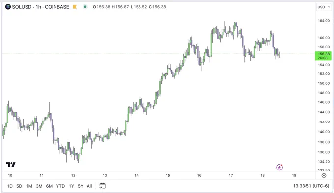Click the 13:33:51 (UTC-6) timezone button
Screen dimensions: 334x193
click(311, 186)
